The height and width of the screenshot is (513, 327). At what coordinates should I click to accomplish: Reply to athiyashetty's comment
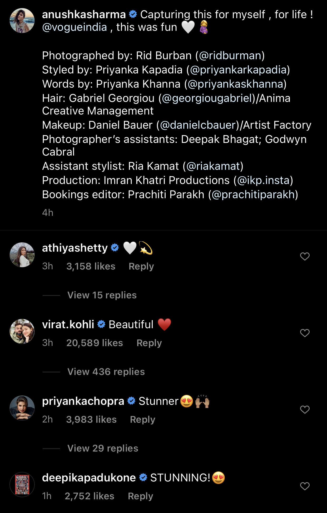(x=141, y=266)
